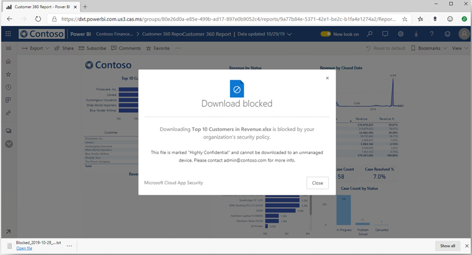The width and height of the screenshot is (472, 255).
Task: Open the user profile avatar
Action: pyautogui.click(x=462, y=34)
